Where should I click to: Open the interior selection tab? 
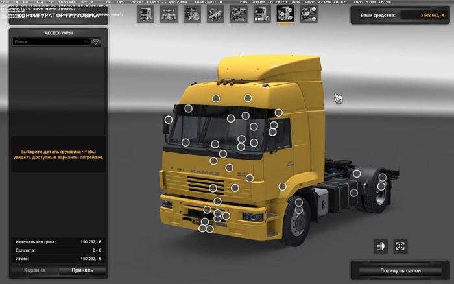239,14
